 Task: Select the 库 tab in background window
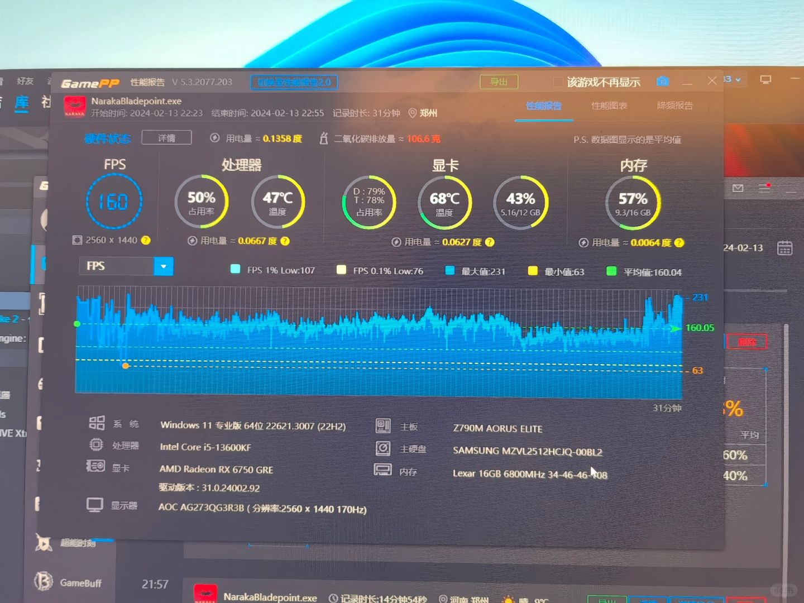click(22, 103)
